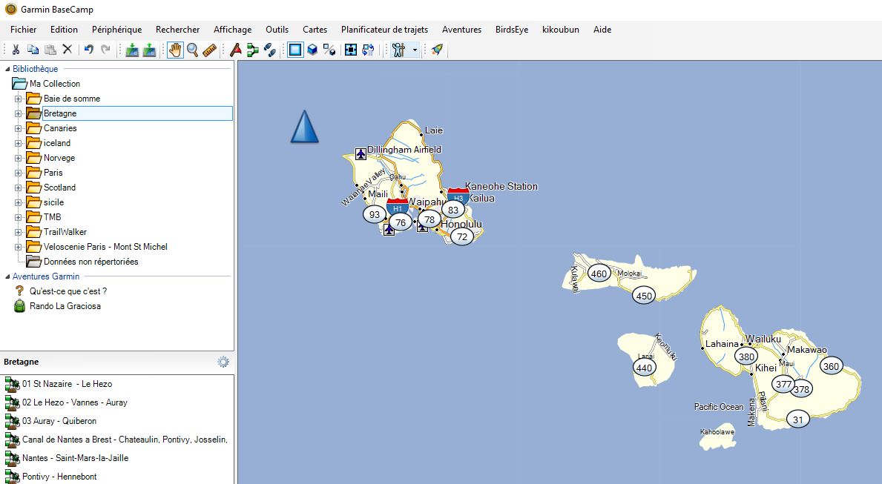Toggle the 2D map view button
Viewport: 882px width, 484px height.
296,50
